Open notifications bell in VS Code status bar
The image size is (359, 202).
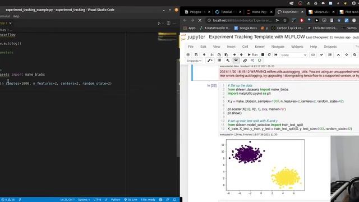click(174, 200)
